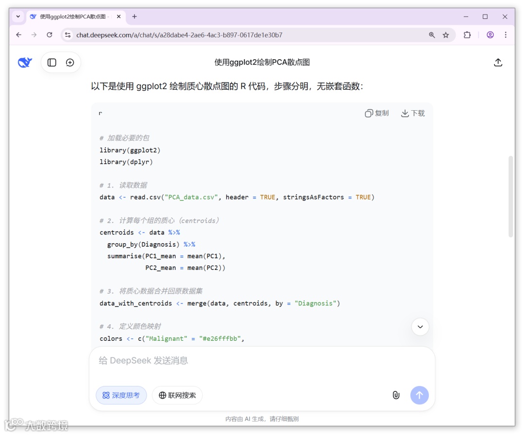This screenshot has height=435, width=524.
Task: Open tab search dropdown arrow
Action: coord(18,17)
